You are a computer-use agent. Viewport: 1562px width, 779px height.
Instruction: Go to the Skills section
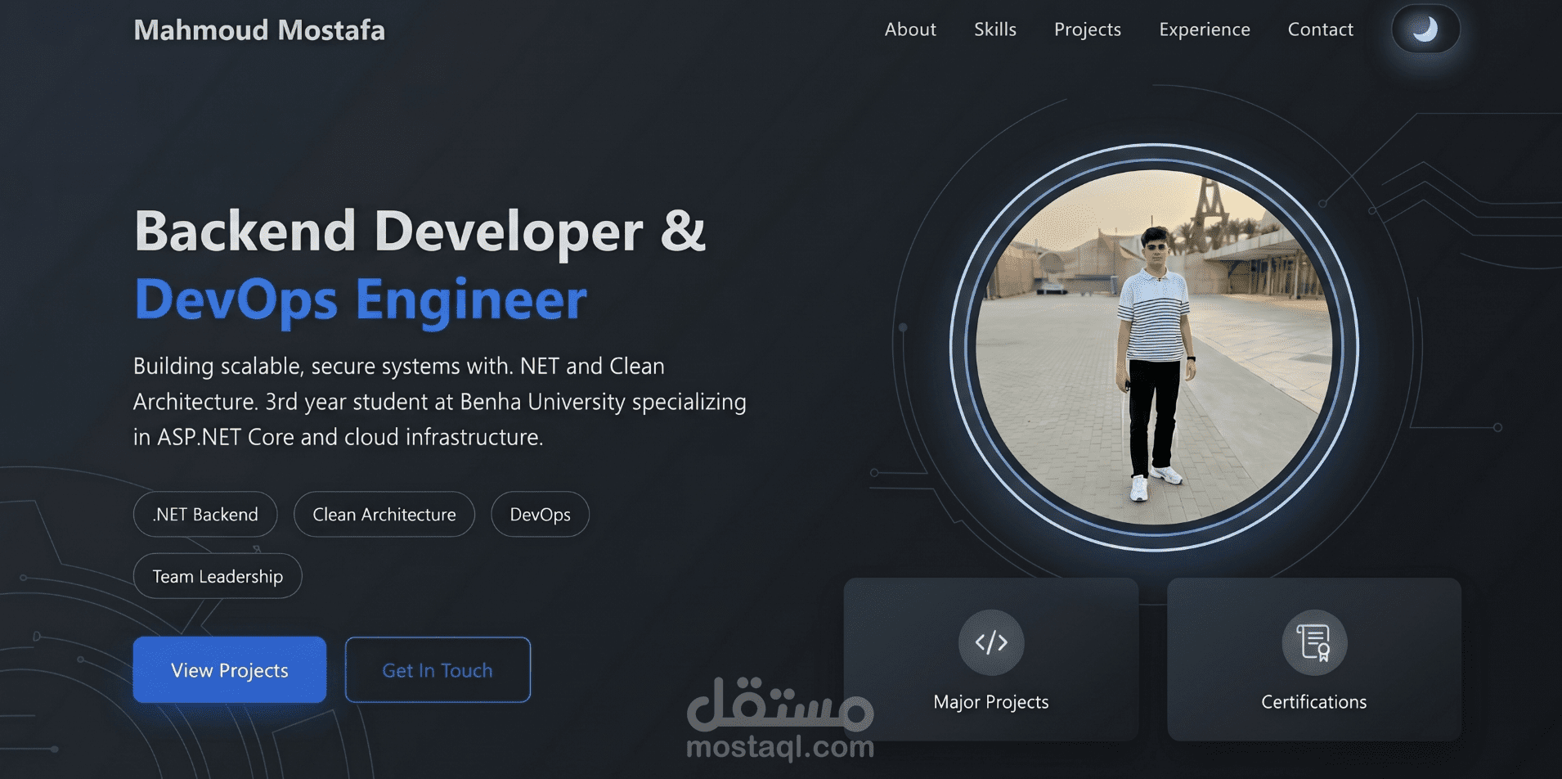[x=995, y=29]
